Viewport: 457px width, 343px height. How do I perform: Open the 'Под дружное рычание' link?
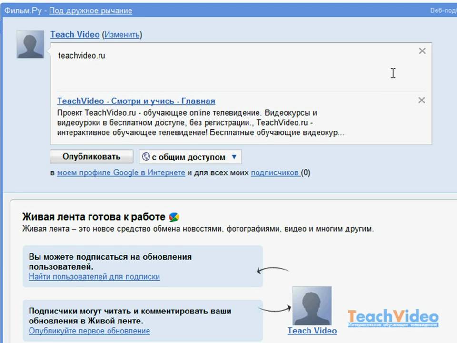(x=90, y=11)
